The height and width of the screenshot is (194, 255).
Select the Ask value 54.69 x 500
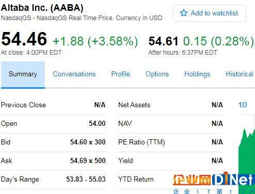click(x=88, y=160)
